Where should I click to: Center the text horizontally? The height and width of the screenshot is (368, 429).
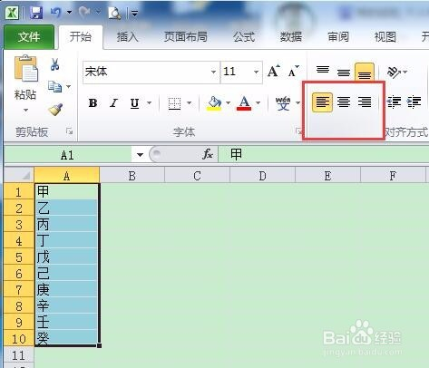[344, 102]
